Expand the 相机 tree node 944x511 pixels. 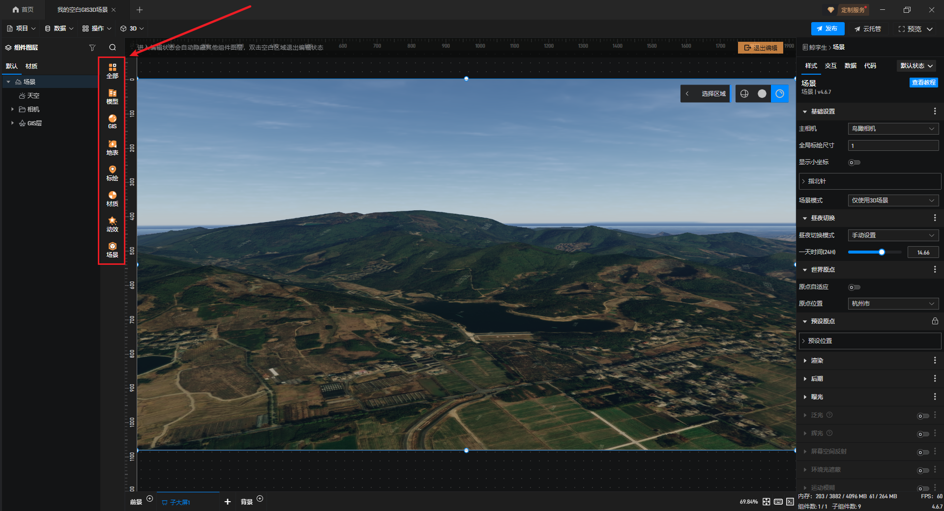click(12, 109)
